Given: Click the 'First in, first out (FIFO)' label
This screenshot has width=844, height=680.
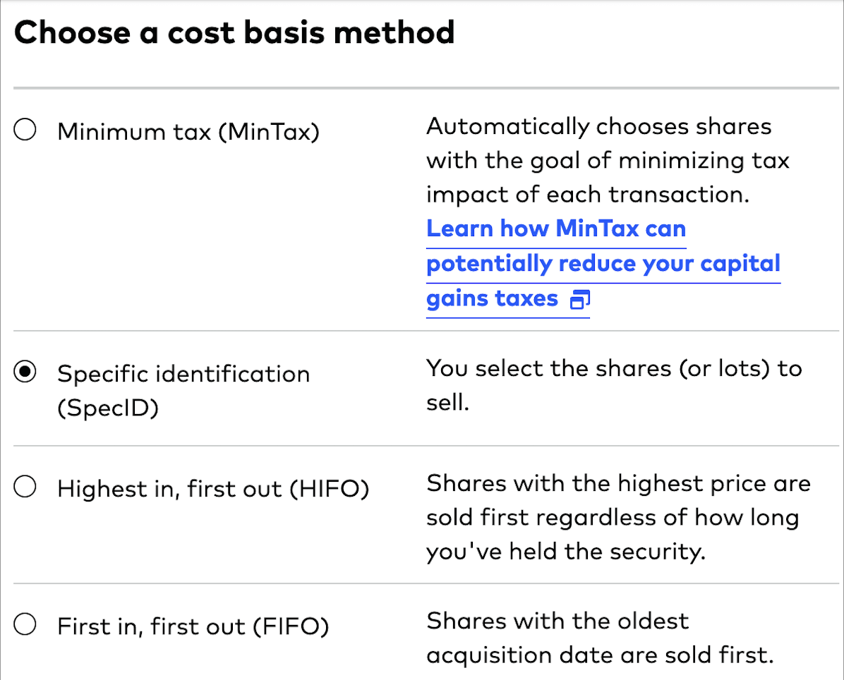Looking at the screenshot, I should [x=193, y=626].
